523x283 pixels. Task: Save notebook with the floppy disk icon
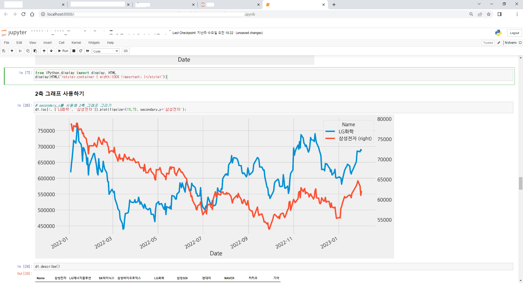[4, 51]
